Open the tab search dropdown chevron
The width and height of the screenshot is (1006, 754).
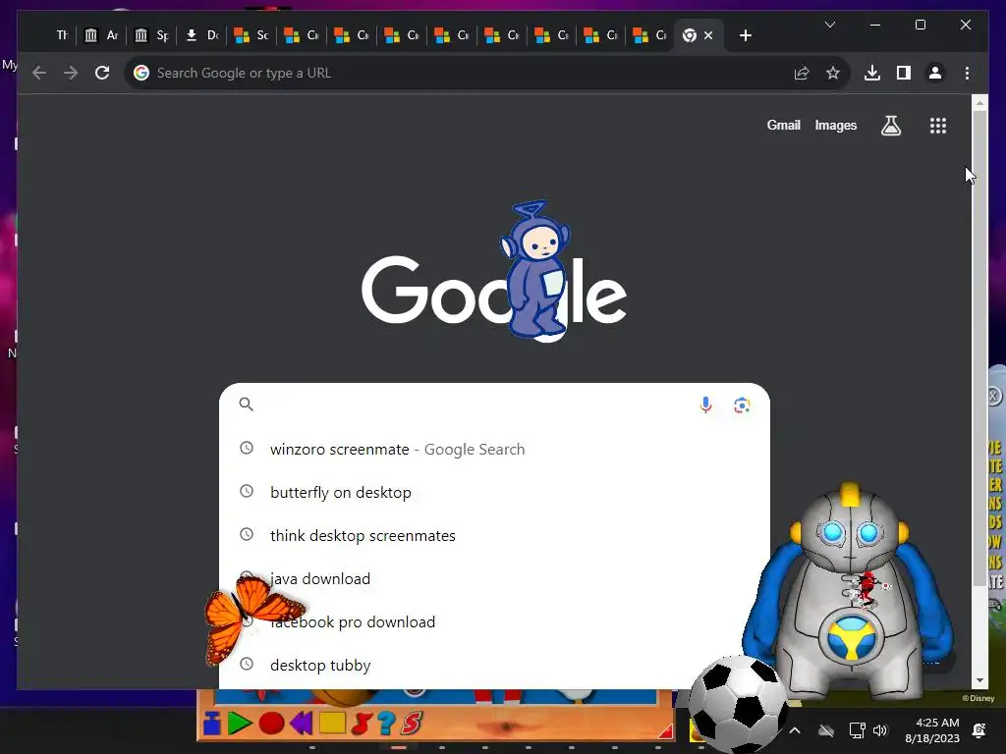pyautogui.click(x=829, y=25)
